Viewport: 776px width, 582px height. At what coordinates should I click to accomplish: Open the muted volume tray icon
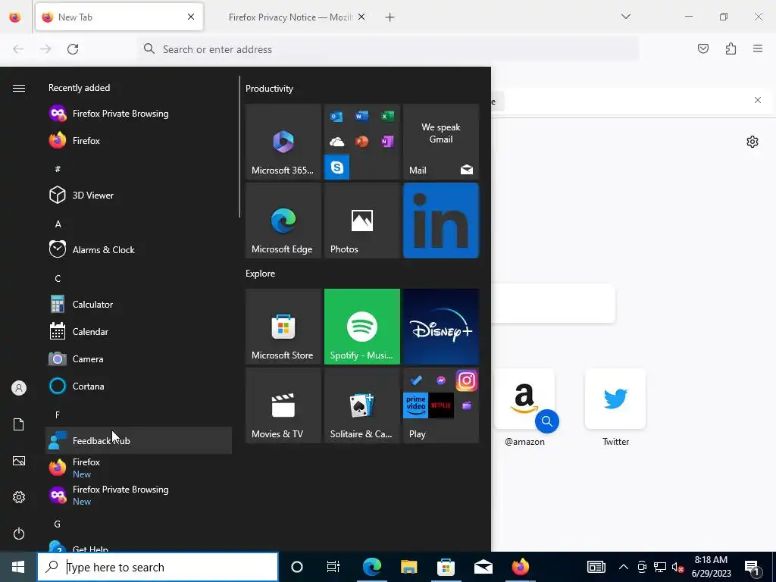pyautogui.click(x=677, y=567)
